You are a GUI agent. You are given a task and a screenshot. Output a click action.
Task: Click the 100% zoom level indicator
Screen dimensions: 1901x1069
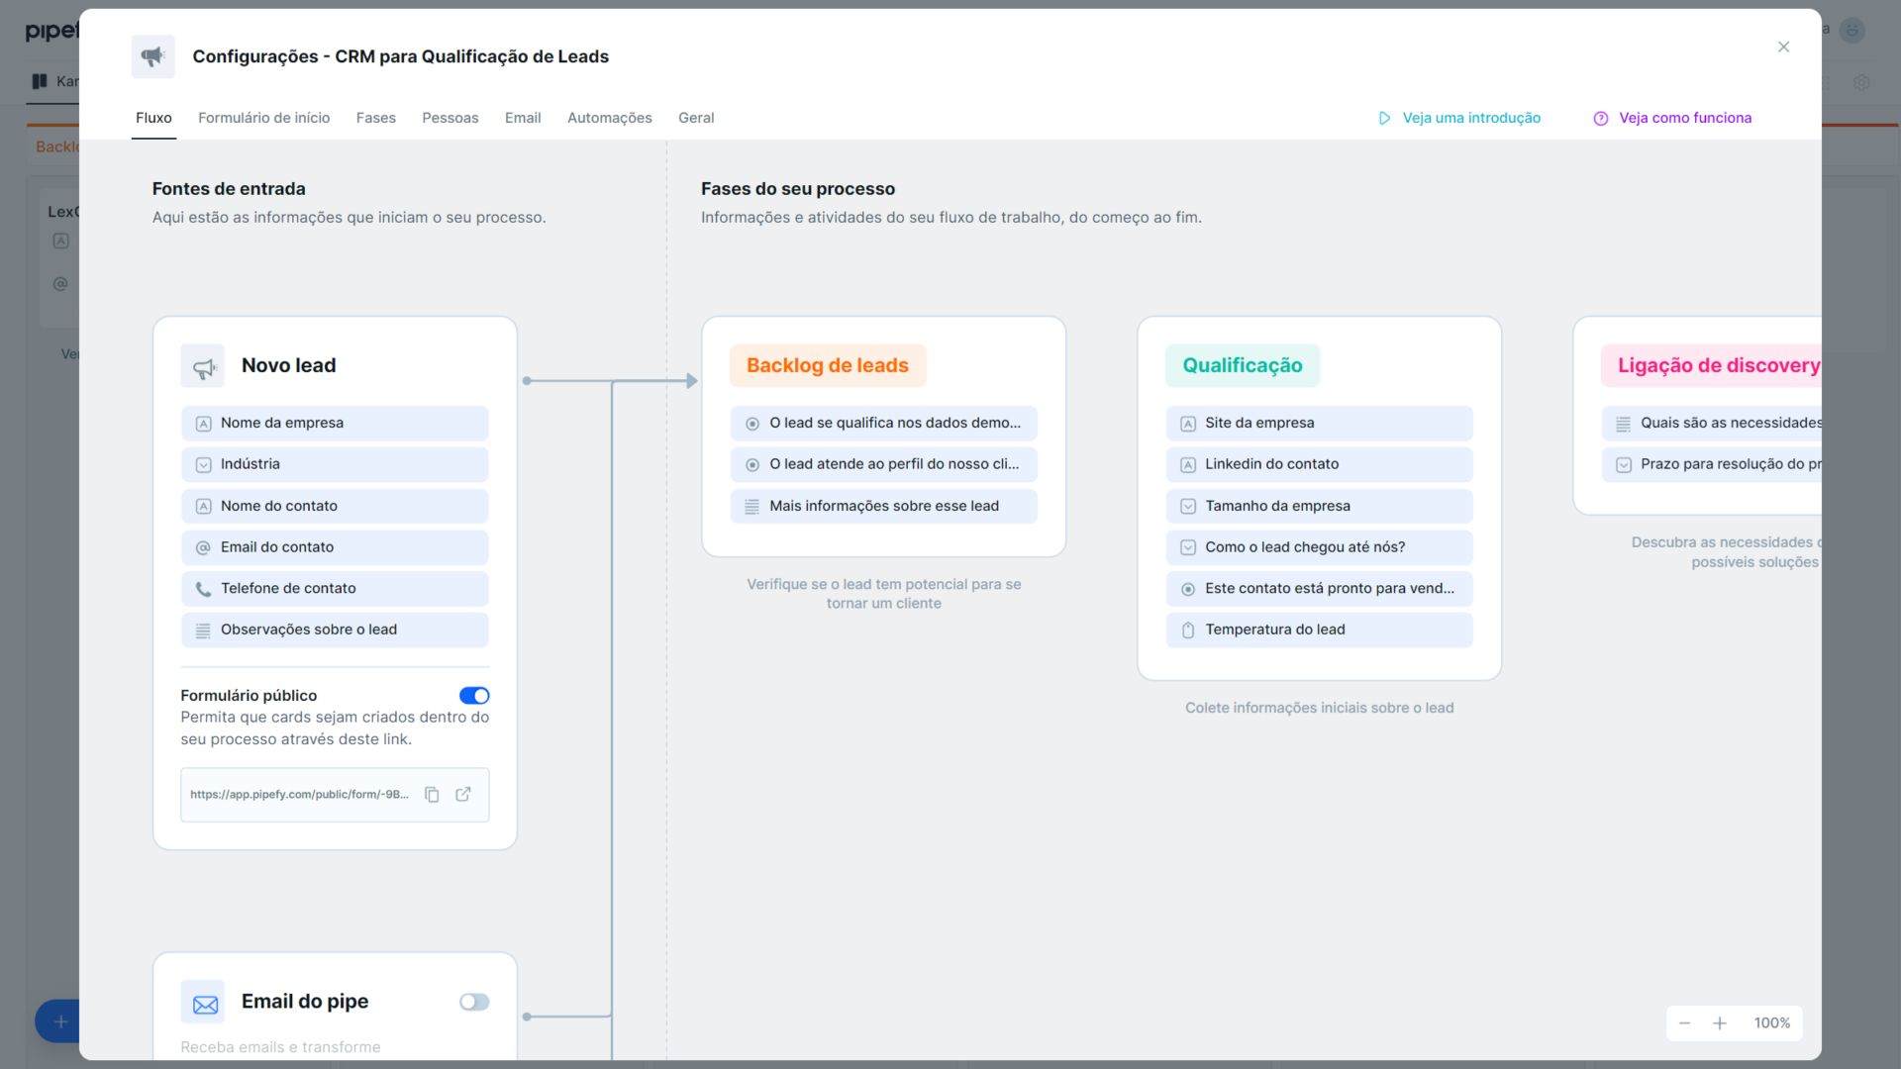(1771, 1023)
